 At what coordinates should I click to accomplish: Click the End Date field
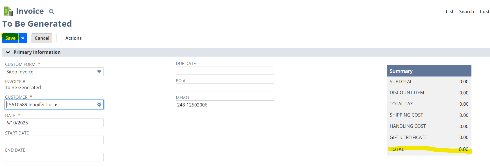54,157
